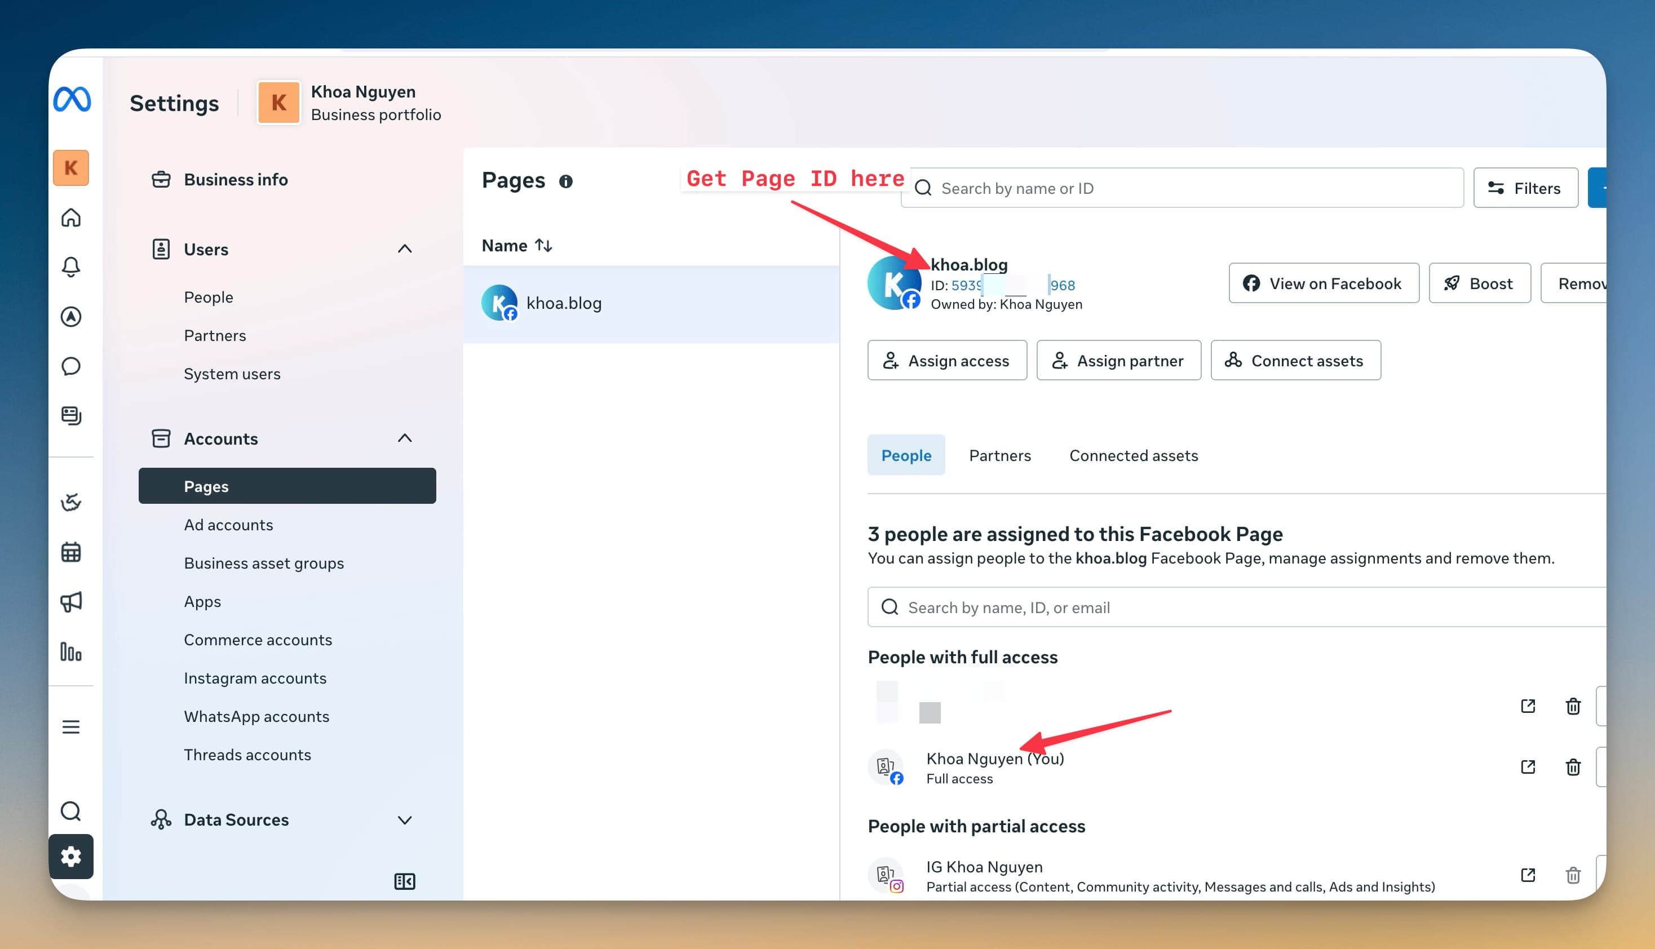Open the All tools hamburger menu

pyautogui.click(x=71, y=727)
